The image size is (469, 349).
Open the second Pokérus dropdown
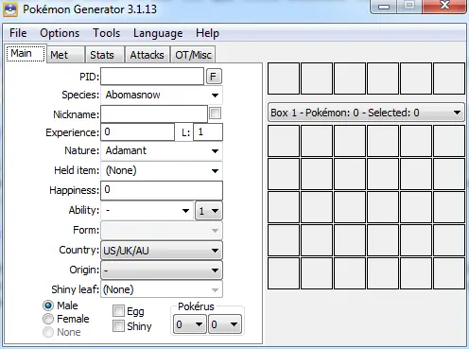click(x=225, y=324)
